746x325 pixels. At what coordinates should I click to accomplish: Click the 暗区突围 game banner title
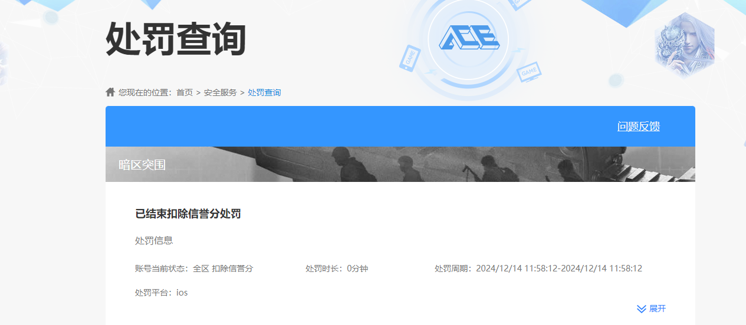tap(142, 165)
